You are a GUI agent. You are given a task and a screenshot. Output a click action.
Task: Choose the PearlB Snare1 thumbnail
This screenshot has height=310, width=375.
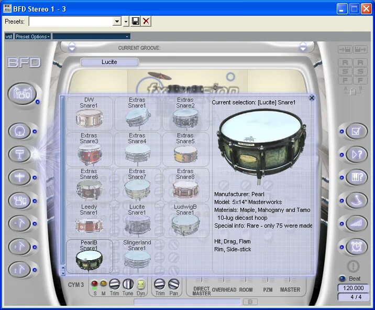point(89,256)
